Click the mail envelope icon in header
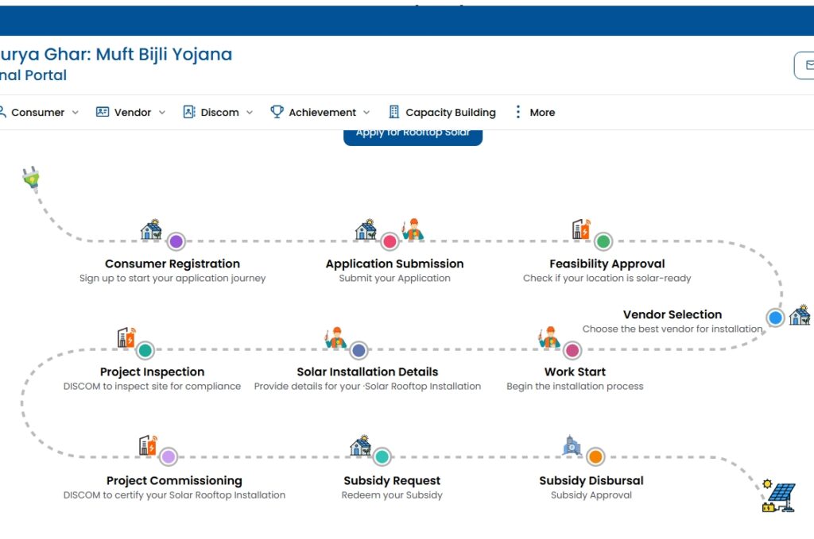Screen dimensions: 814x539 [808, 65]
